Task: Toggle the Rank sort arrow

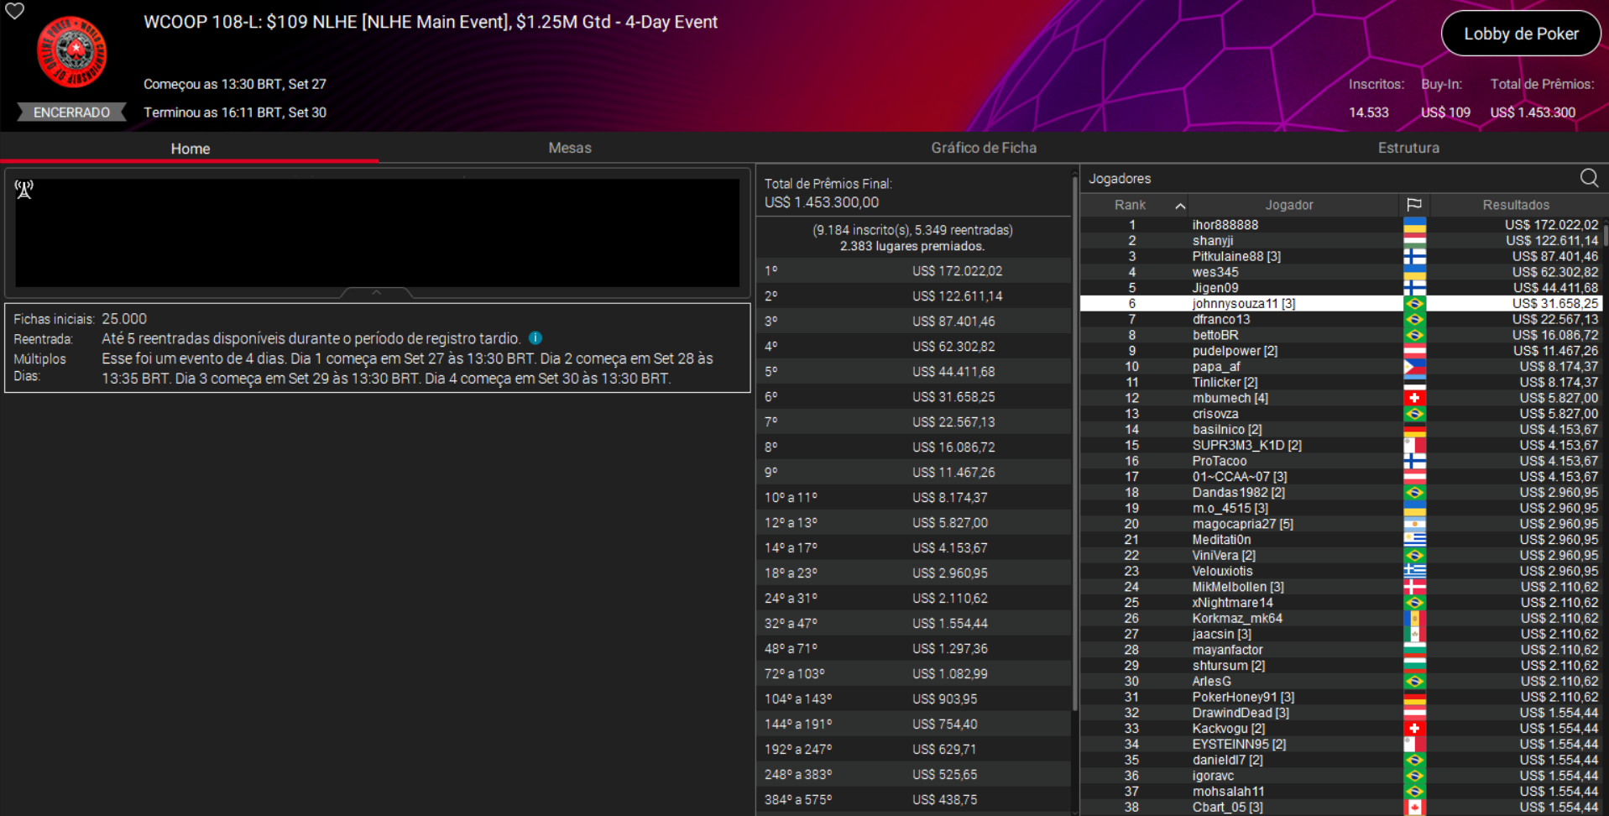Action: [x=1180, y=206]
